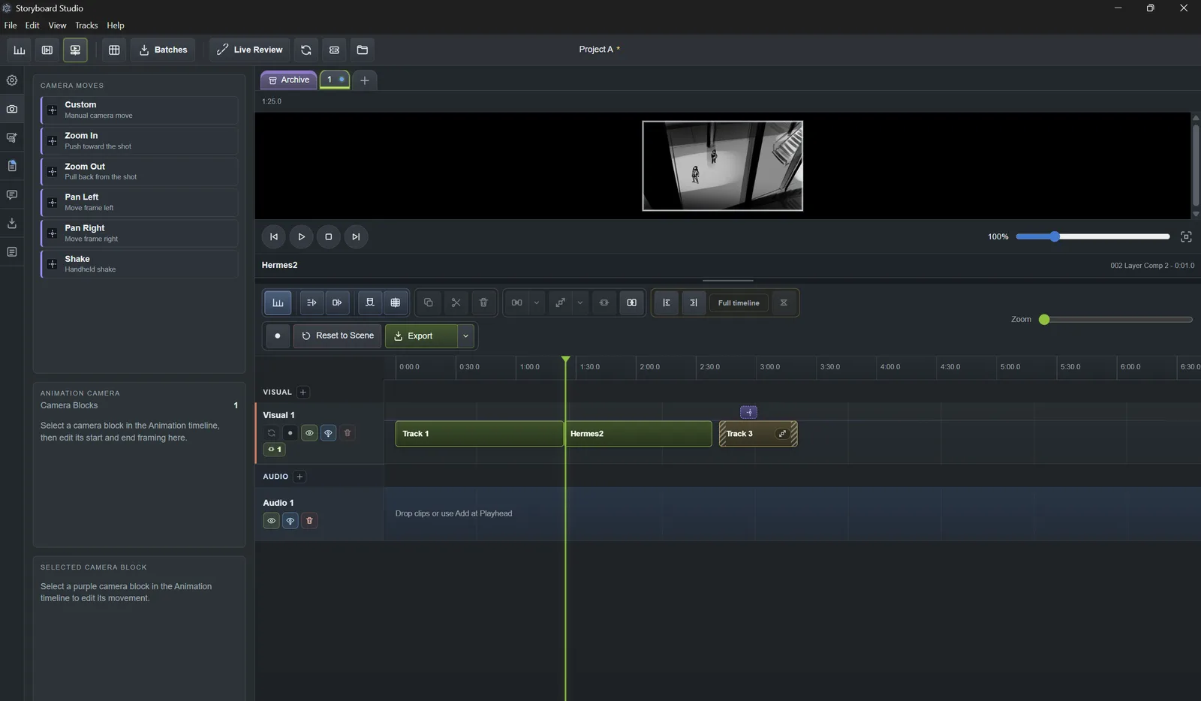Open the View menu
This screenshot has height=701, width=1201.
coord(57,26)
